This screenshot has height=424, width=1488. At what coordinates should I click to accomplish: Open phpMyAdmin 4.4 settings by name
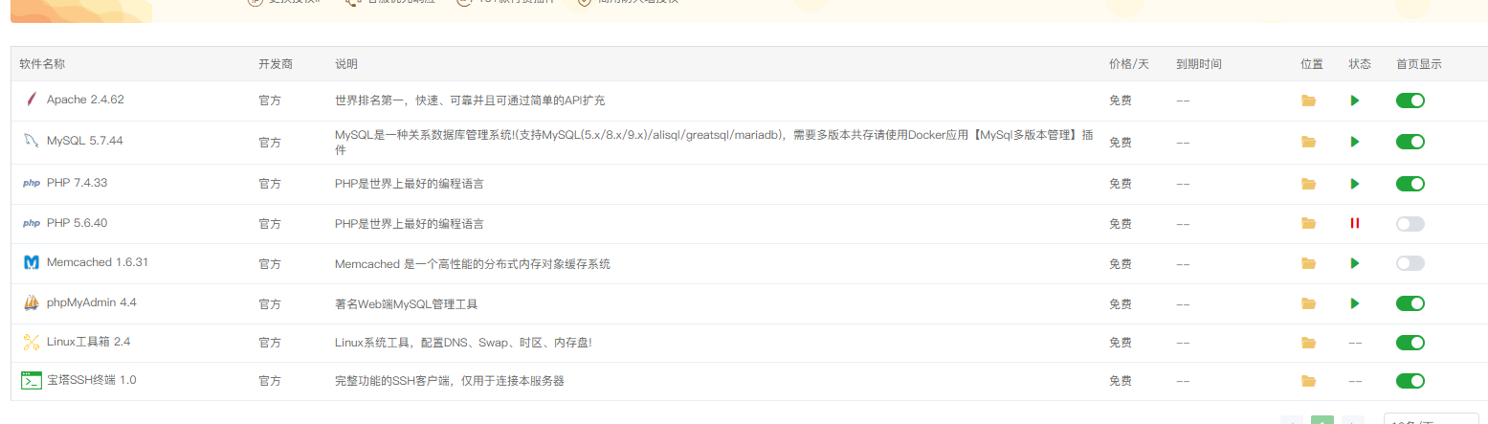(92, 302)
